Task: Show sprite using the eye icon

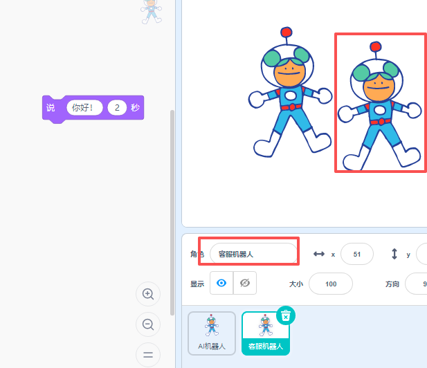Action: coord(221,283)
